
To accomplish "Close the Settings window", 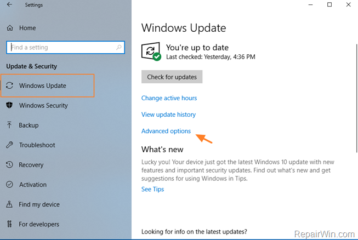I will coord(349,4).
